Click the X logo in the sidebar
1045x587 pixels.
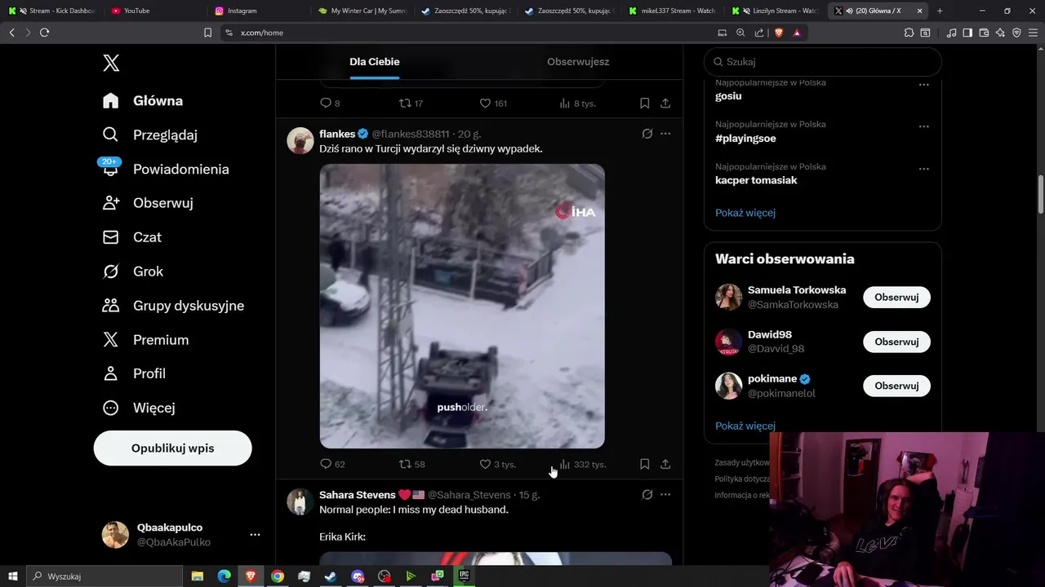[111, 63]
